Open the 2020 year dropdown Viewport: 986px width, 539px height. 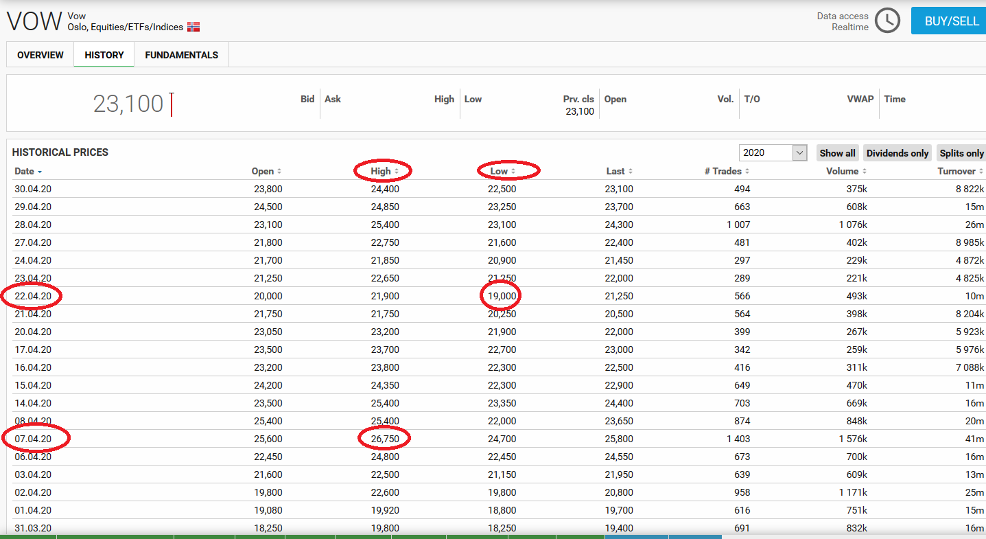[x=773, y=153]
